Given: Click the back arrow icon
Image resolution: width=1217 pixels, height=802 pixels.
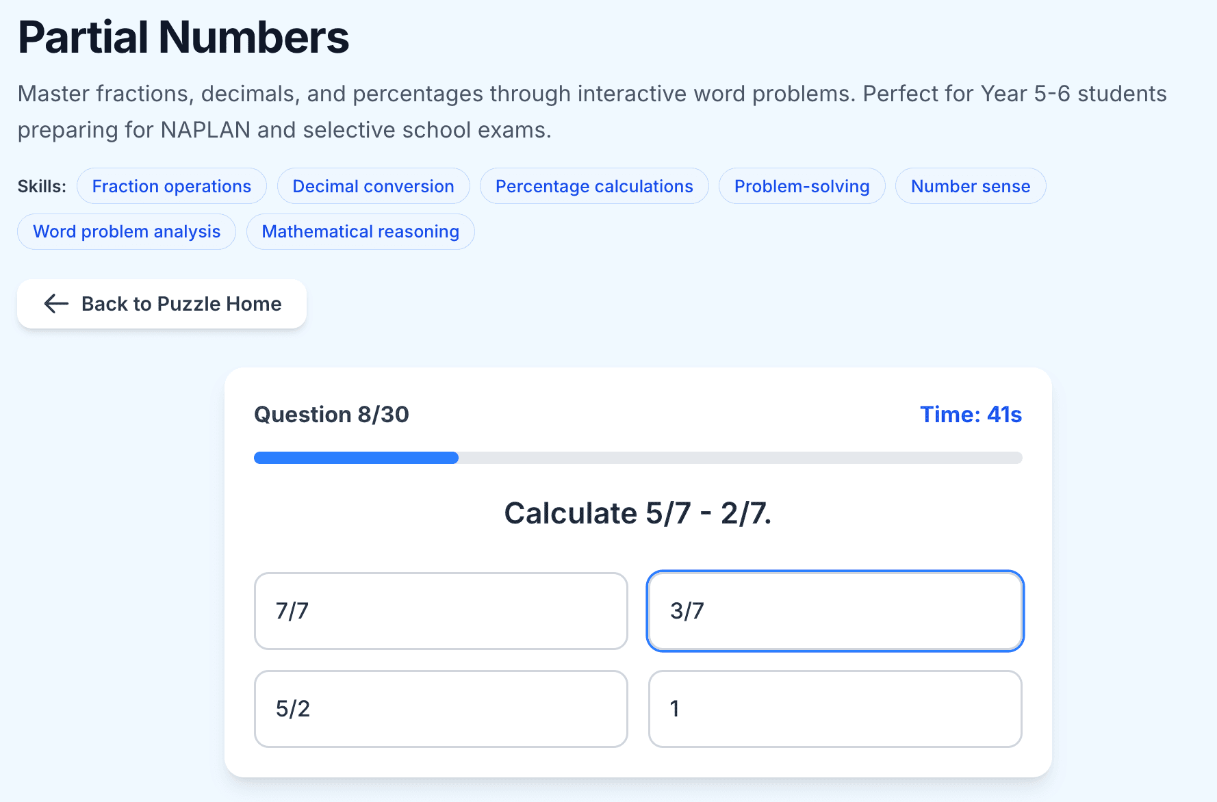Looking at the screenshot, I should pos(55,304).
